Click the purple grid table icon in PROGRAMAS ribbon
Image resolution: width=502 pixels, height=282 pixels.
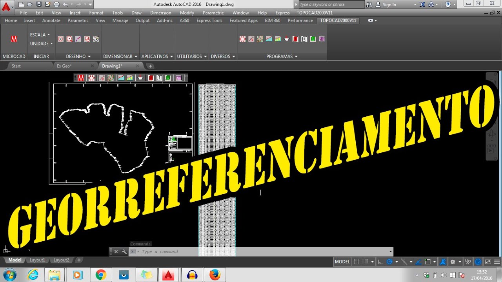point(322,39)
